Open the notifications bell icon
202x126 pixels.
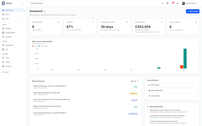tap(173, 3)
